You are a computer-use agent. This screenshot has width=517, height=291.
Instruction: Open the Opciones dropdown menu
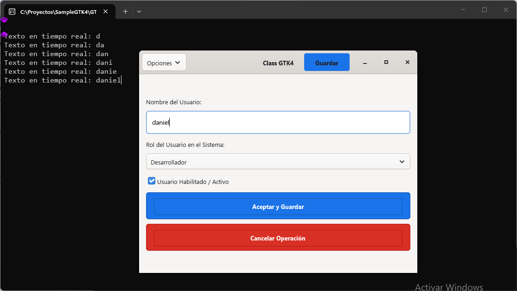164,62
